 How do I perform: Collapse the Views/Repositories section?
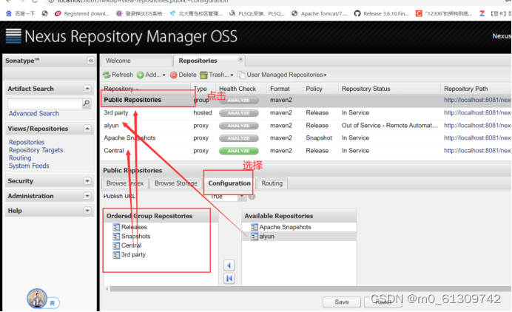(87, 128)
